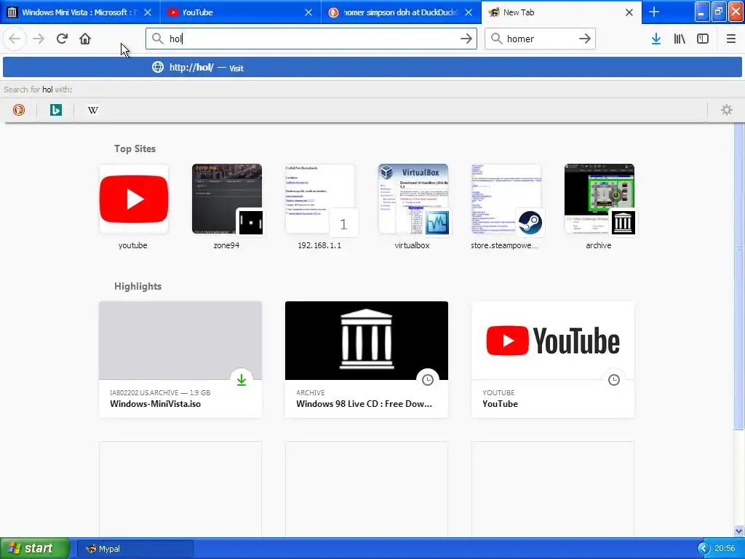
Task: Open Windows-MiniVista.iso highlight card
Action: [x=180, y=360]
